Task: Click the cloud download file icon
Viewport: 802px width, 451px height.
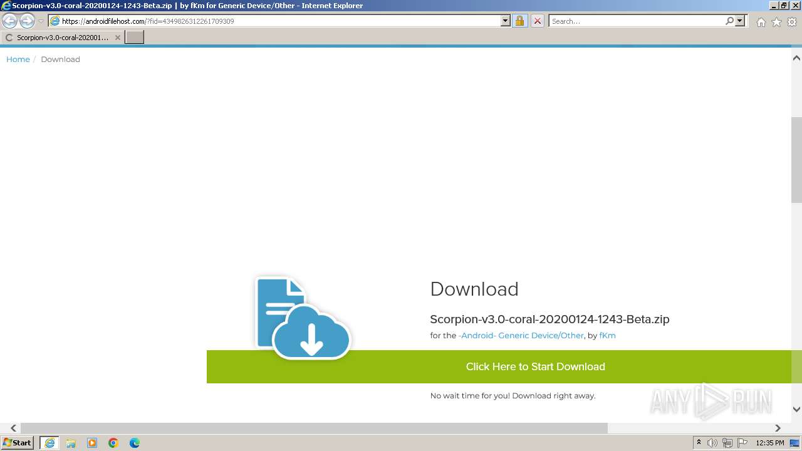Action: tap(303, 318)
